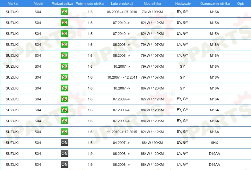Sort by the Rodzaj paliwa header
251x170 pixels.
(x=62, y=3)
